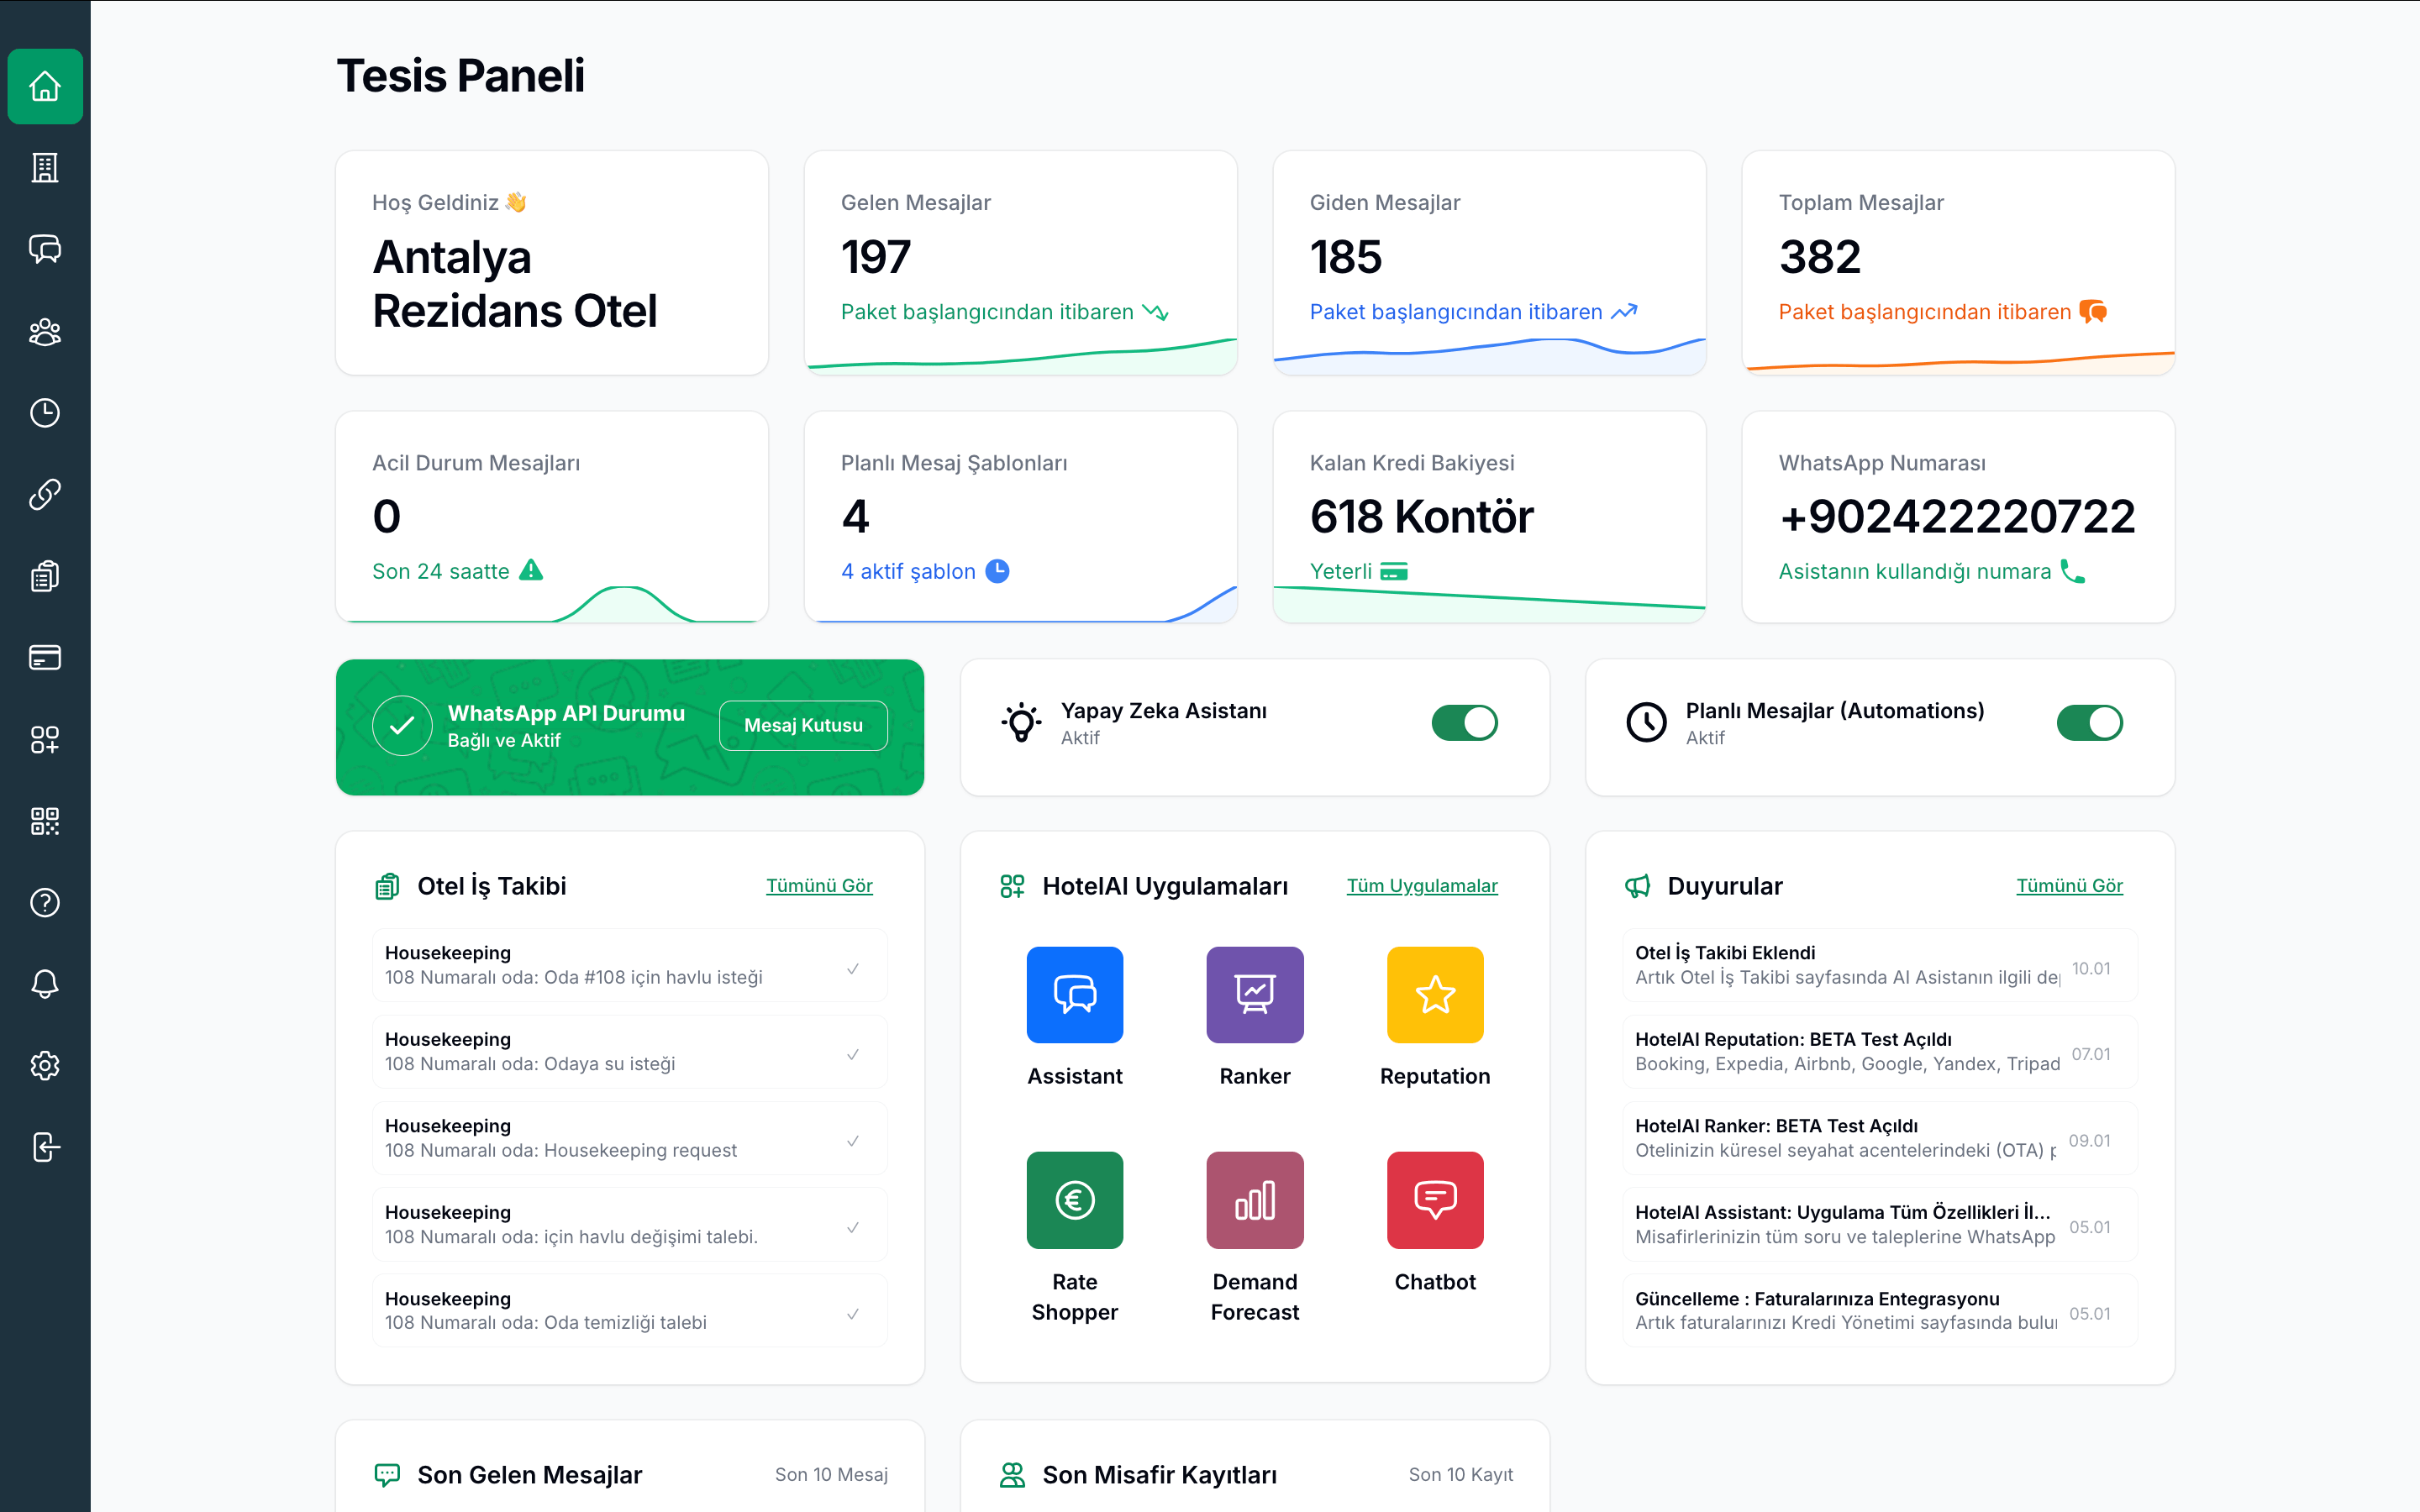Screen dimensions: 2420x1512
Task: Launch the Reputation star app
Action: click(1434, 994)
